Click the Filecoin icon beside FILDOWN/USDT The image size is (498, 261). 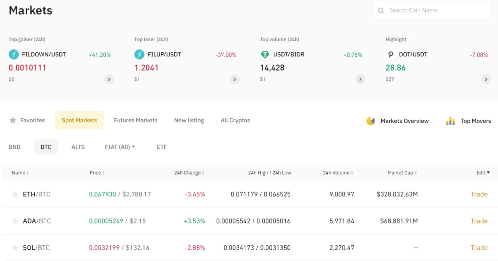pos(14,55)
